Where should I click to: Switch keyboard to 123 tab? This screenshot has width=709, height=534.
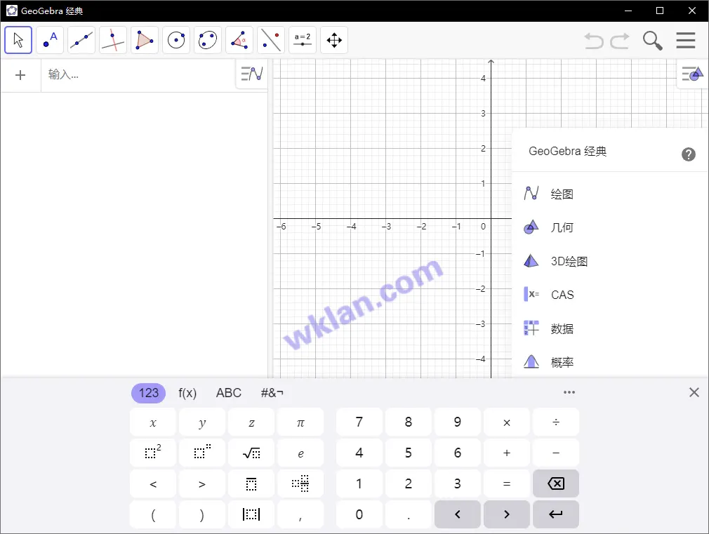pyautogui.click(x=148, y=393)
